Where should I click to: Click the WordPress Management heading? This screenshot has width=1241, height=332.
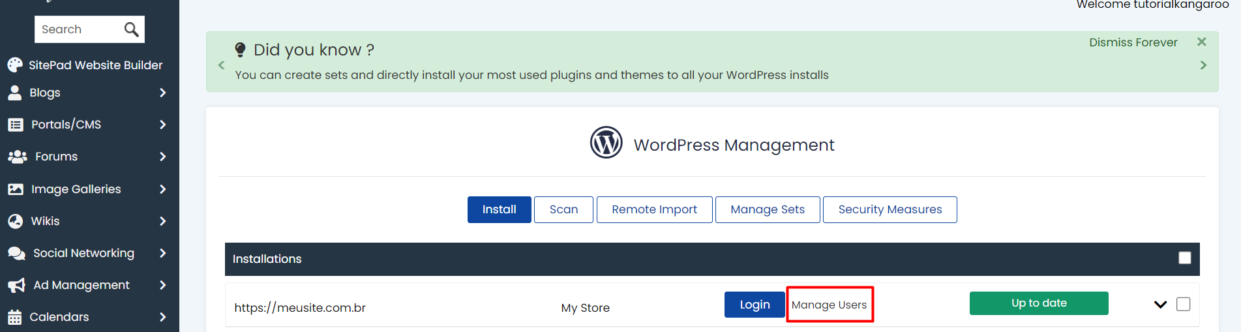734,145
